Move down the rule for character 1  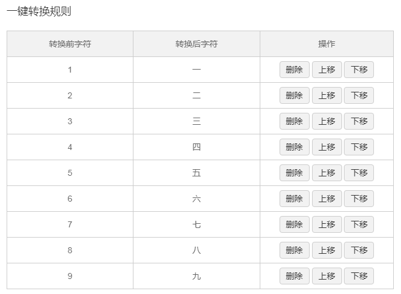coord(359,70)
